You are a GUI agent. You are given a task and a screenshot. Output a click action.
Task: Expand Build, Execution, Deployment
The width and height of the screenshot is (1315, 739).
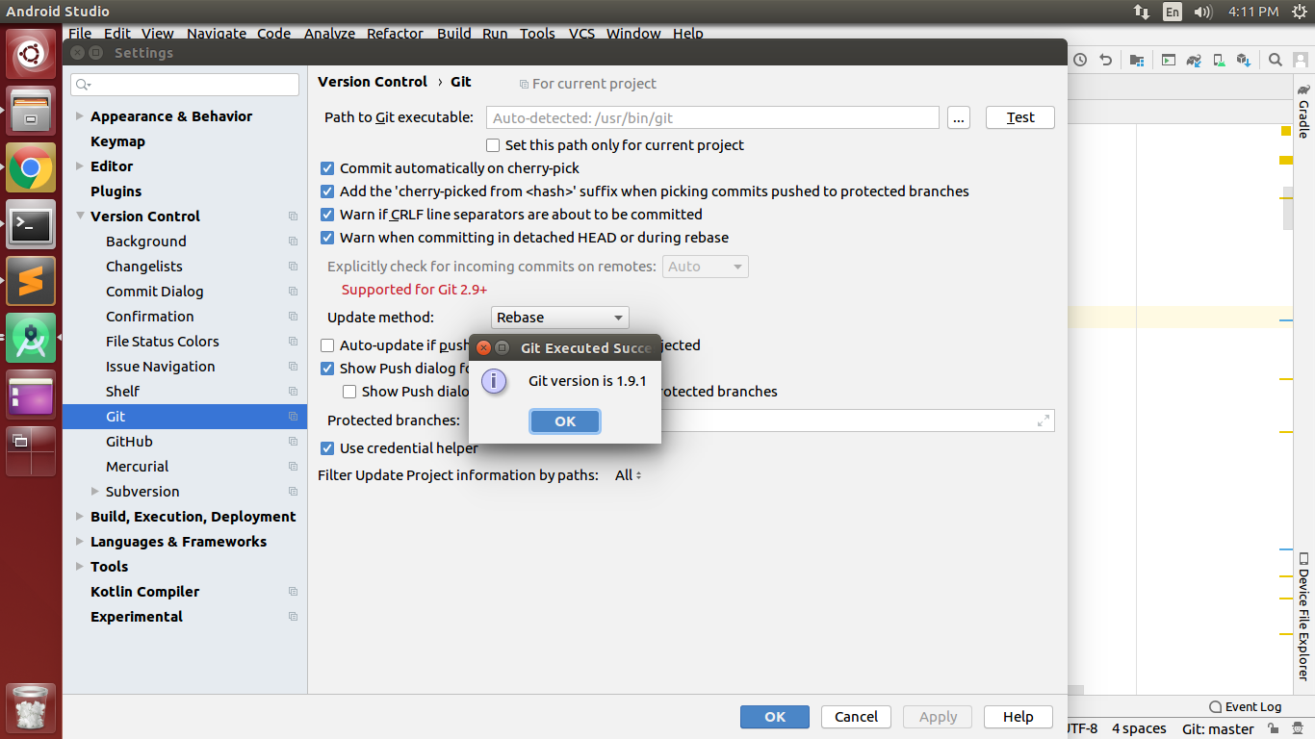tap(80, 517)
